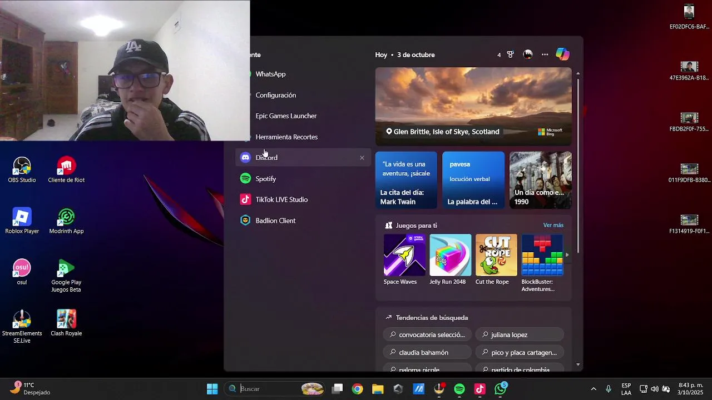Select the 47E3962A-B18... video file
The image size is (712, 400).
[x=689, y=71]
